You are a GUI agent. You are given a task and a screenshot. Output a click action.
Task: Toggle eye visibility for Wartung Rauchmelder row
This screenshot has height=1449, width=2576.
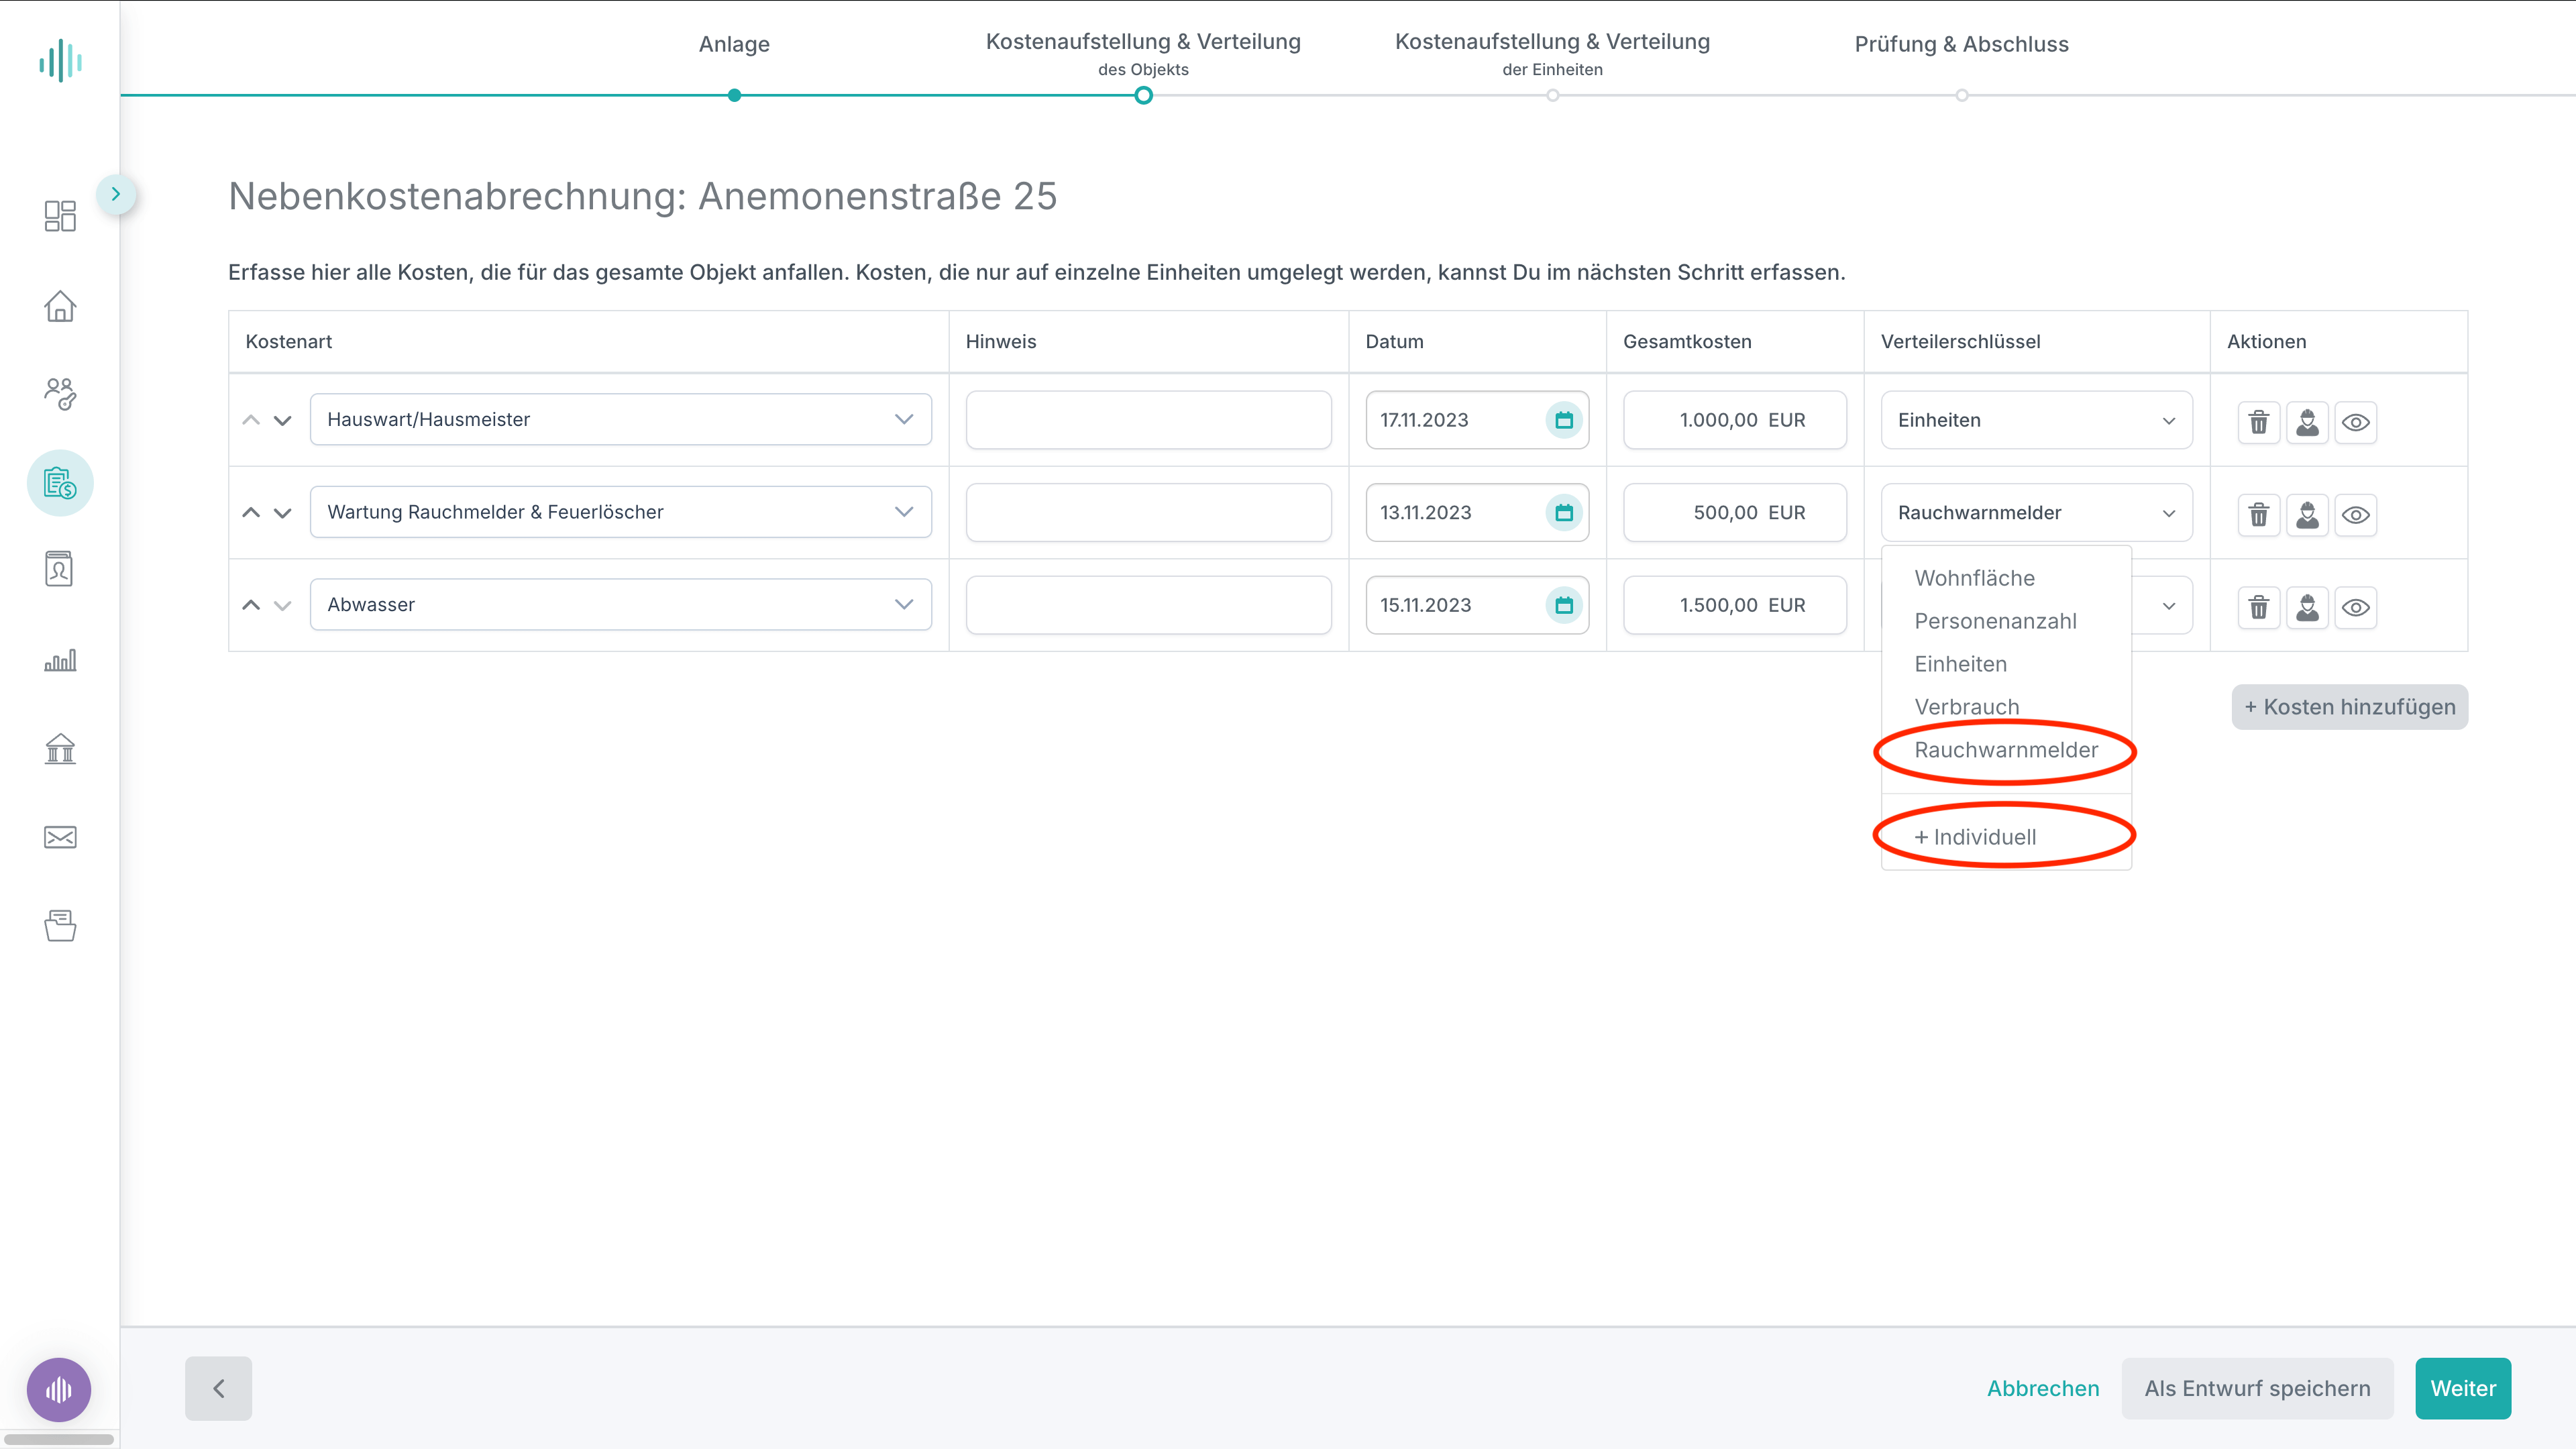click(2356, 515)
